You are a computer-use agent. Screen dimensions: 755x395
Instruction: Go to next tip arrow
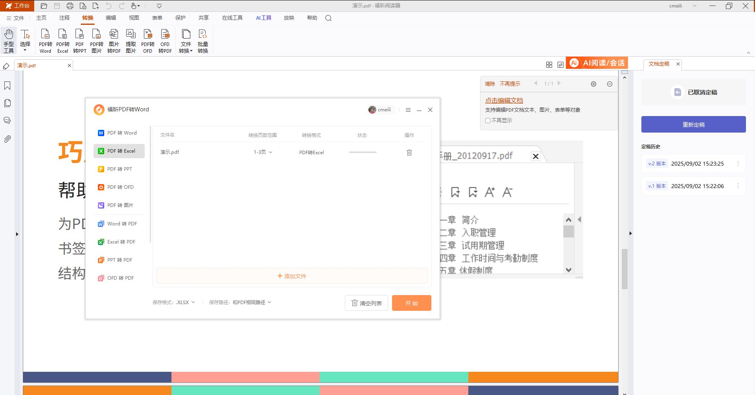tap(559, 83)
